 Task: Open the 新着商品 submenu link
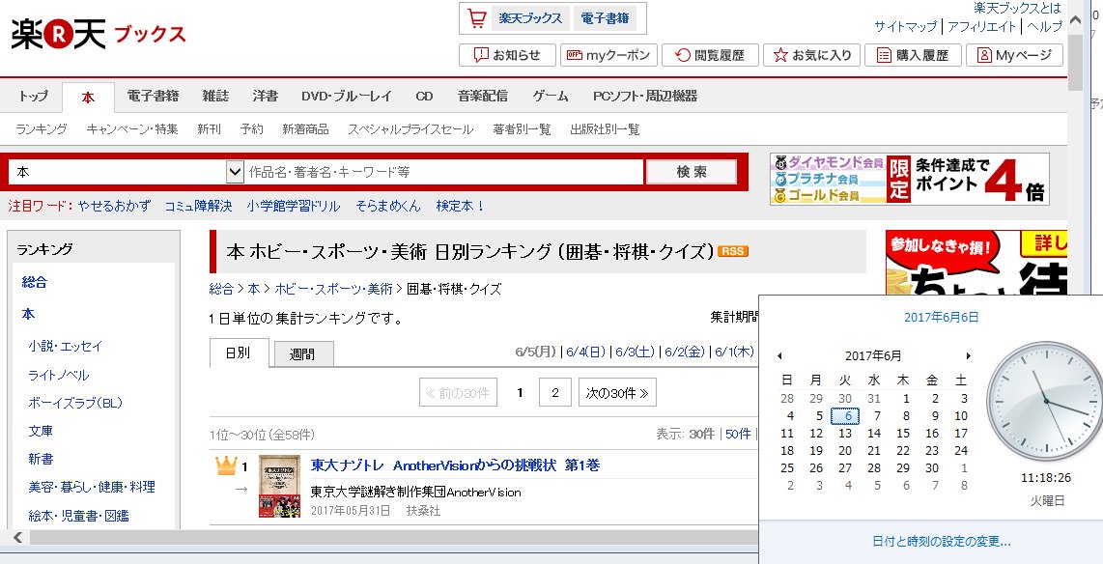point(305,129)
